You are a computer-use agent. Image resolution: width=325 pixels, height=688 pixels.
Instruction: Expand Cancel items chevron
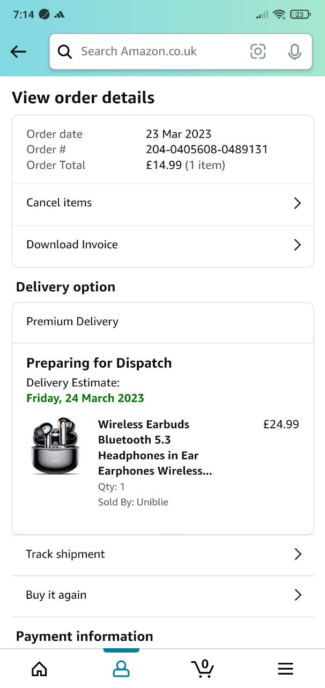point(298,203)
